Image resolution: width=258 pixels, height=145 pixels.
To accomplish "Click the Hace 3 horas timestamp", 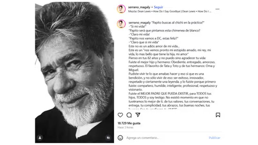I will (x=125, y=127).
